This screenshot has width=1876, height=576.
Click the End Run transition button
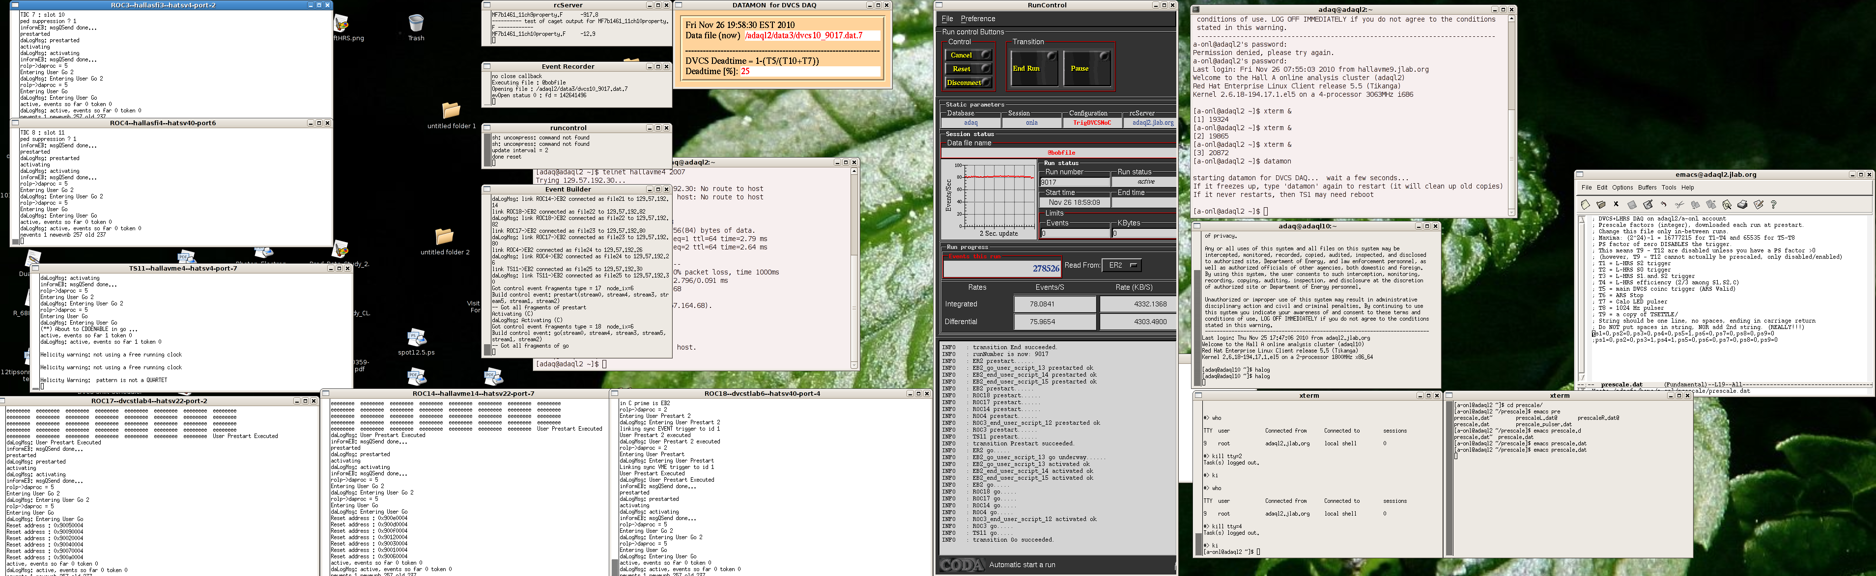coord(1034,68)
